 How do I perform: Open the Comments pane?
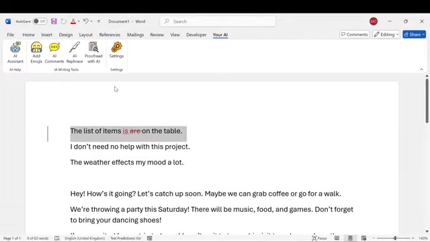[355, 34]
